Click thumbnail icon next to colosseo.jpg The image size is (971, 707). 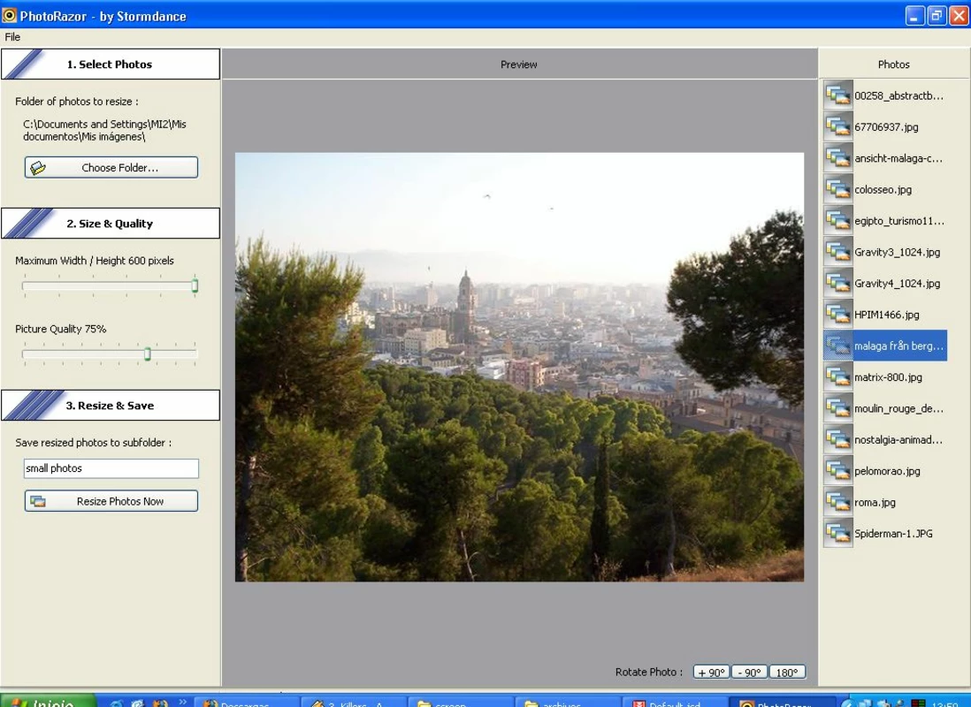(837, 189)
